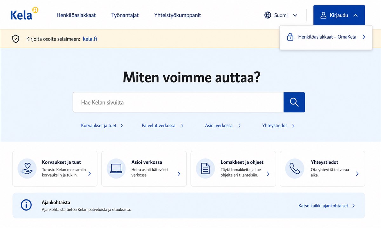Screen dimensions: 381x228
Task: Click the magnifying glass search button
Action: (x=294, y=102)
